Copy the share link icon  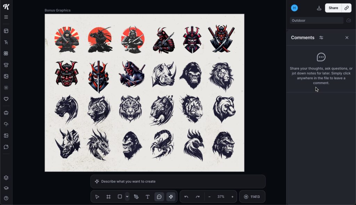click(x=347, y=8)
